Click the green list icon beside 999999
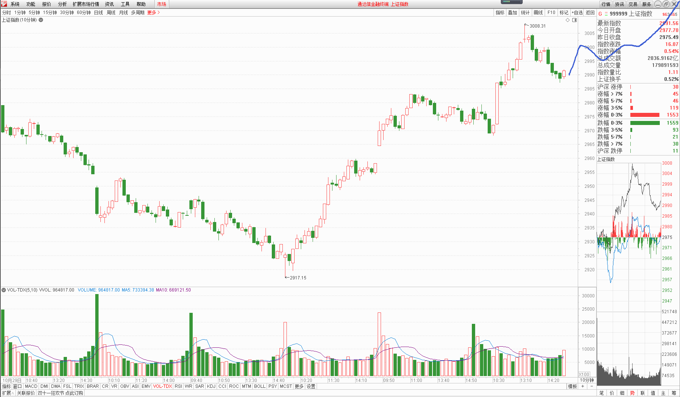Image resolution: width=680 pixels, height=397 pixels. click(x=606, y=14)
